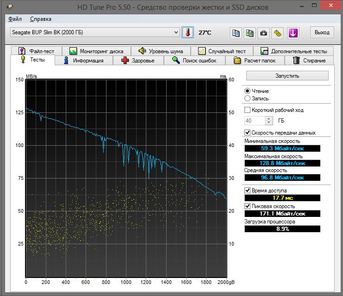Switch to Мониторинг диска tab
Image resolution: width=343 pixels, height=296 pixels.
(x=96, y=51)
